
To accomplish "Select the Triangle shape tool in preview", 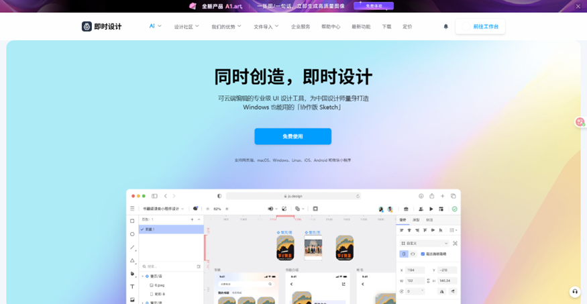I will click(x=132, y=260).
